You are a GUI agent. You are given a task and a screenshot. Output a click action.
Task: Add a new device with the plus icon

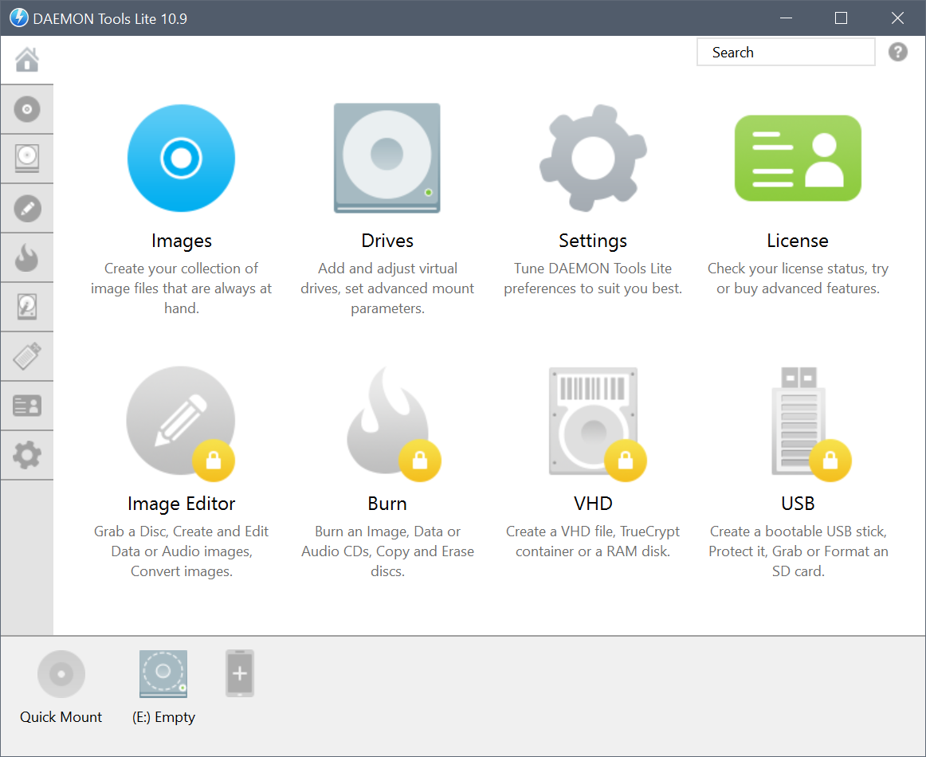240,674
